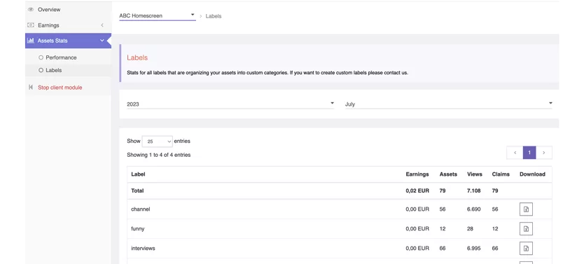Open the 2023 year dropdown
Screen dimensions: 584x264
230,104
